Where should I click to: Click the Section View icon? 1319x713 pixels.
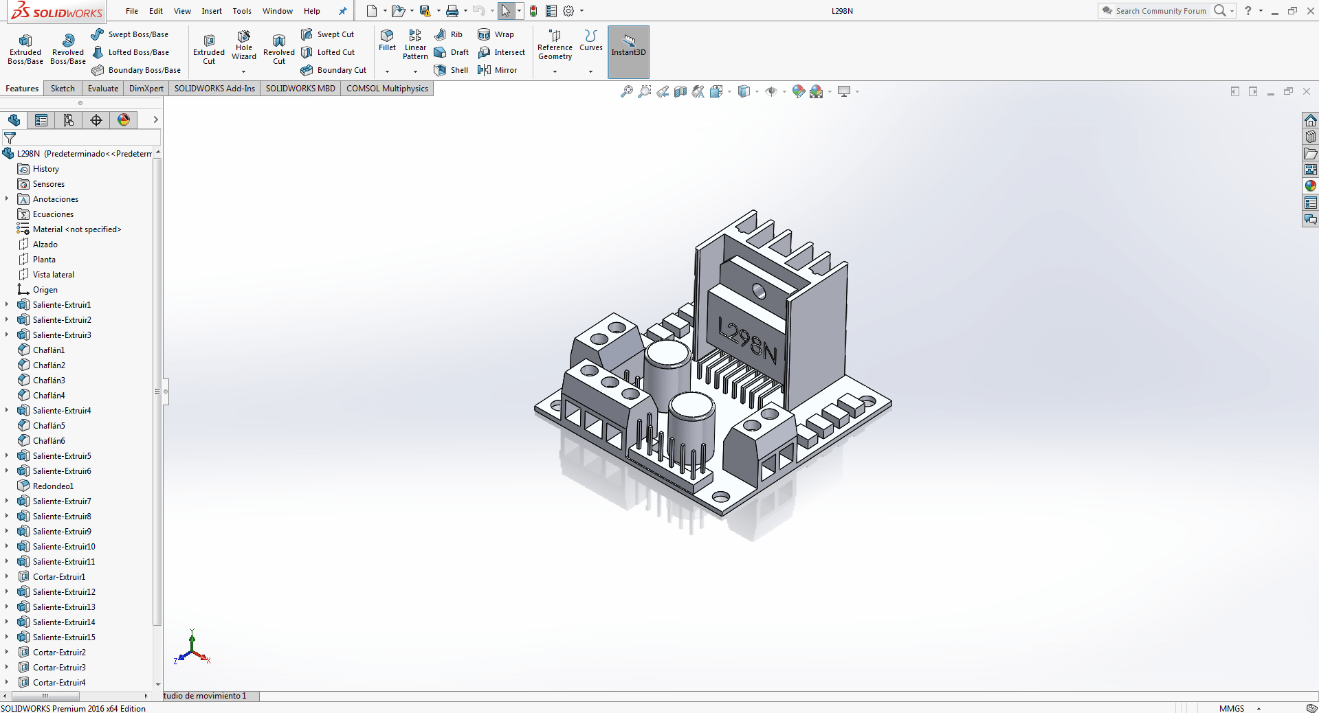(680, 91)
